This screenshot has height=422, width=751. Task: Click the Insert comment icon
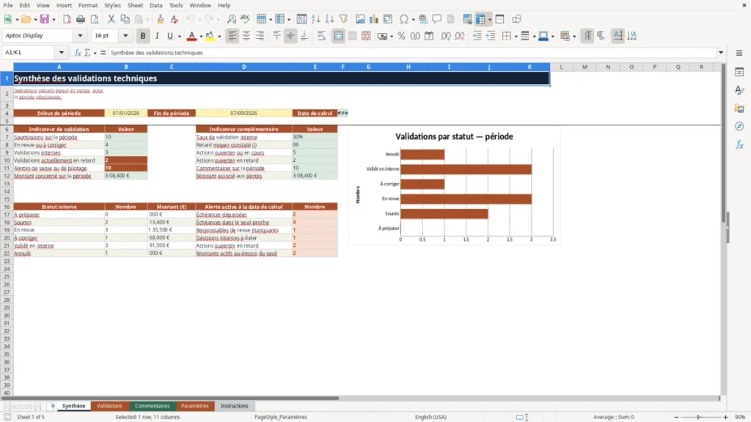click(437, 19)
